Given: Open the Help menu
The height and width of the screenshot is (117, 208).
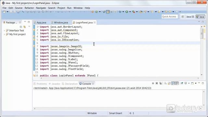Looking at the screenshot, I should coord(87,8).
